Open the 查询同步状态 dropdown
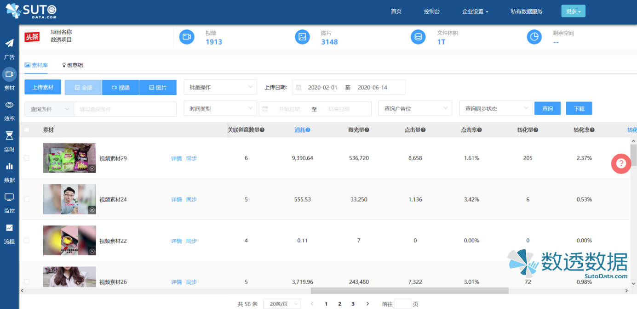The width and height of the screenshot is (637, 309). tap(496, 109)
